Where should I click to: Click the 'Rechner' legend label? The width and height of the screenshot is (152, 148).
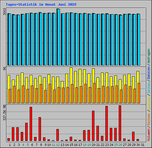pyautogui.click(x=149, y=119)
